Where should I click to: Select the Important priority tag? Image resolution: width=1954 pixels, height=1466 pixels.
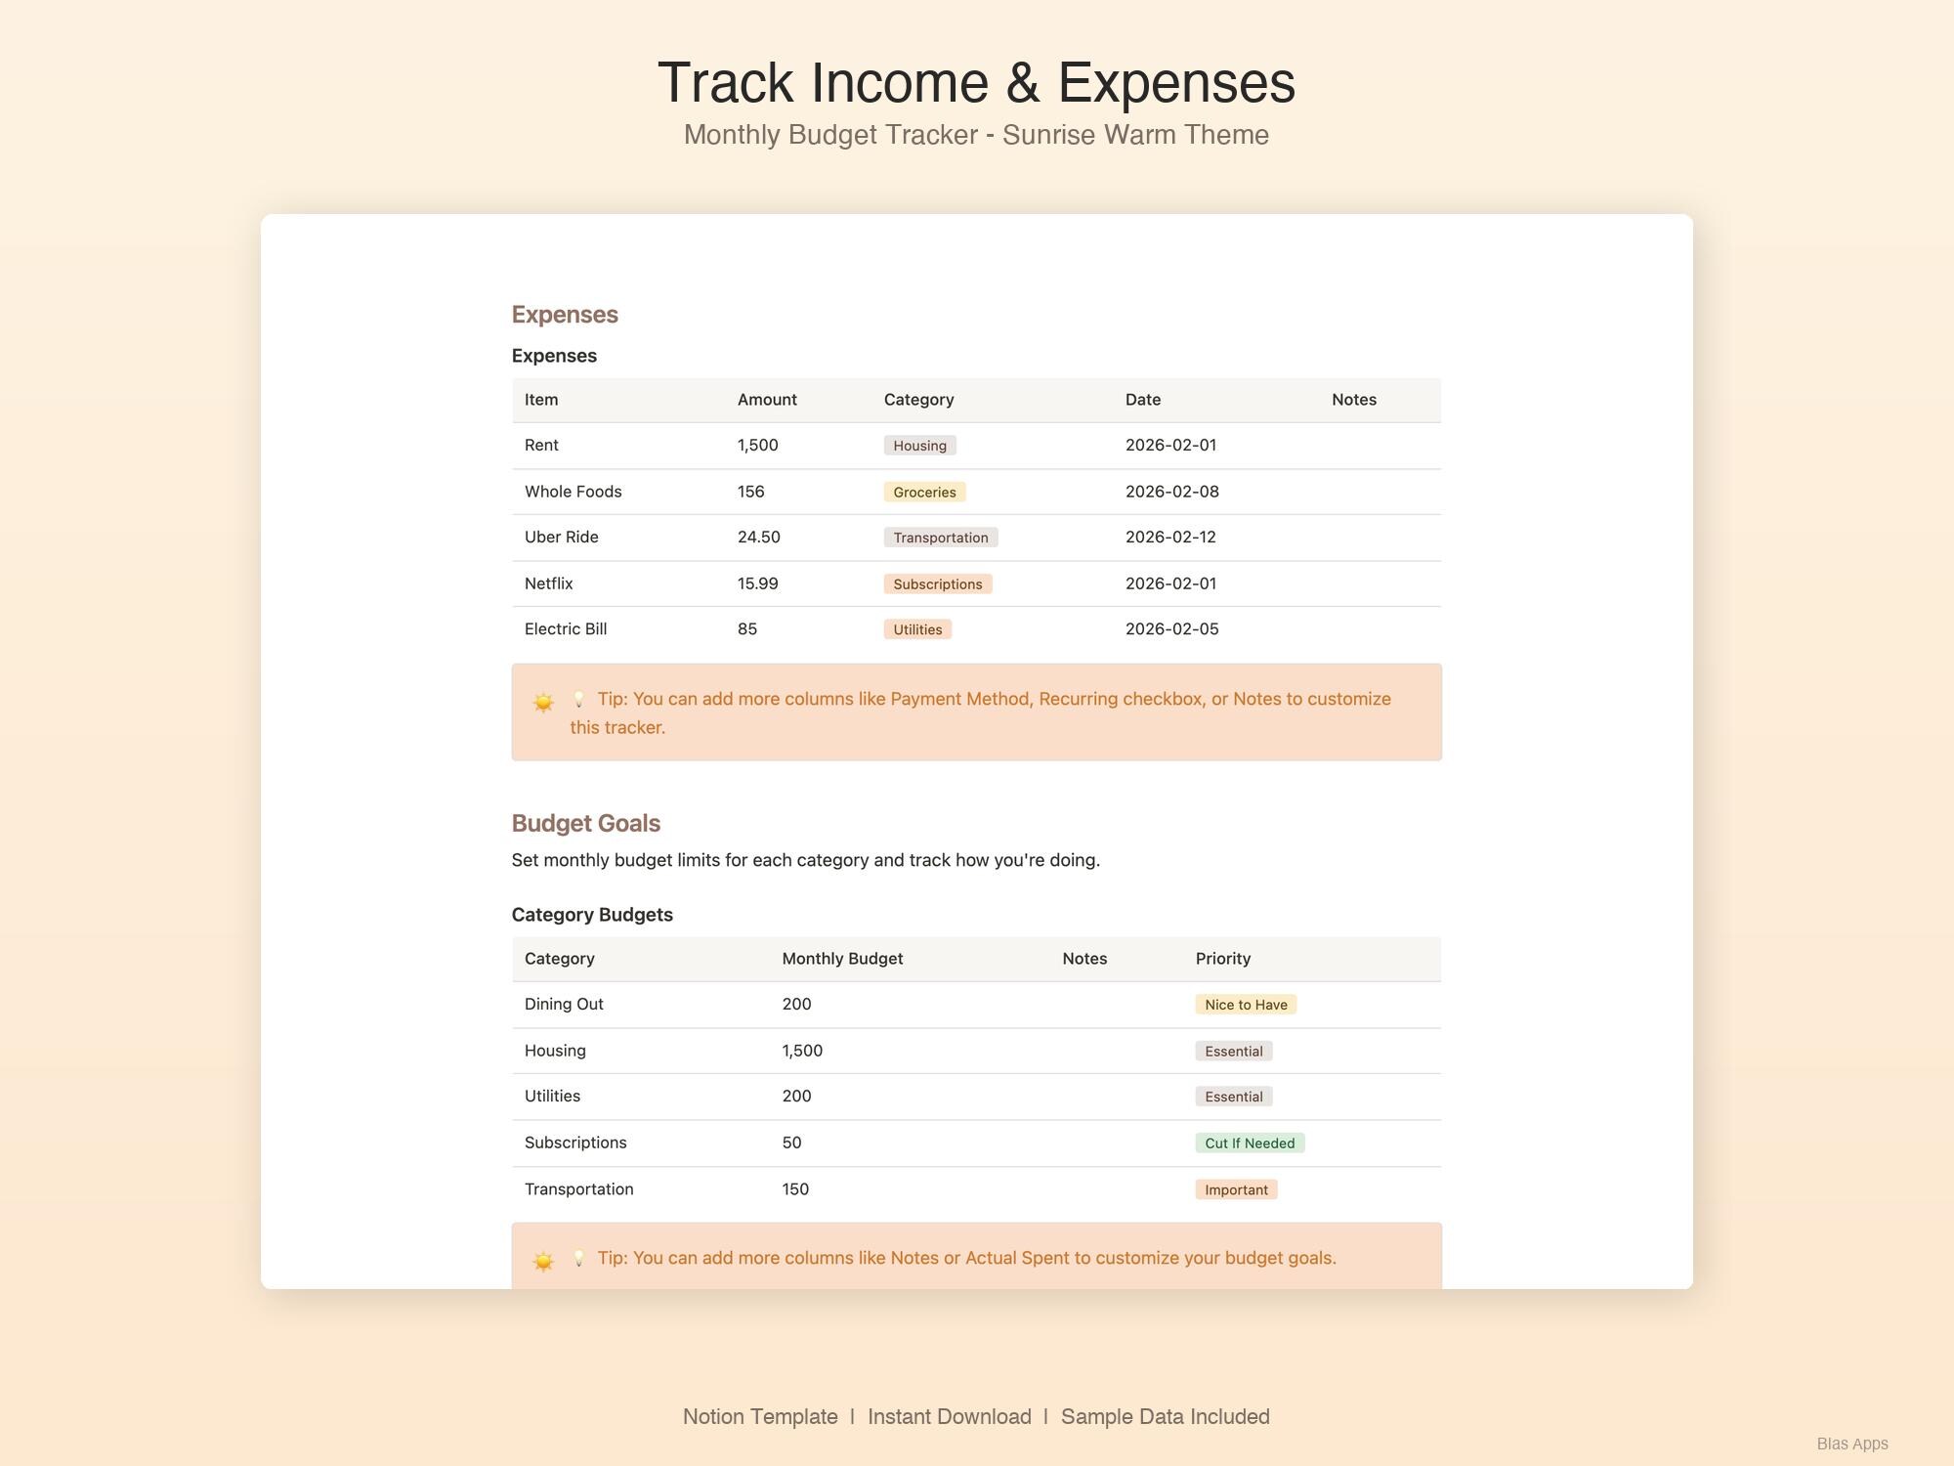click(x=1236, y=1189)
